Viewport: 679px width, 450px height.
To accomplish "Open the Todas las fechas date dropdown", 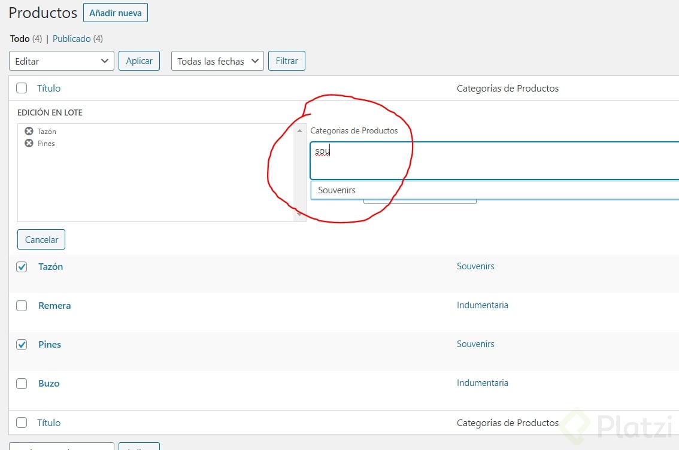I will coord(217,61).
